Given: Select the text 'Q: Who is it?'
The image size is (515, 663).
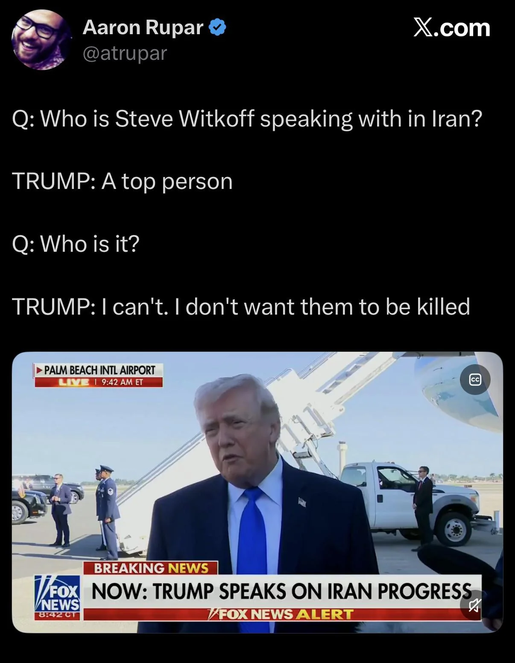Looking at the screenshot, I should 76,244.
